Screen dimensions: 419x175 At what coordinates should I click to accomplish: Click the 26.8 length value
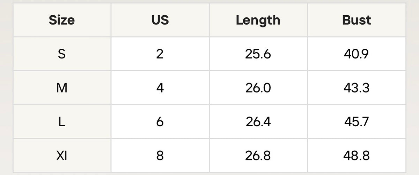(x=258, y=156)
